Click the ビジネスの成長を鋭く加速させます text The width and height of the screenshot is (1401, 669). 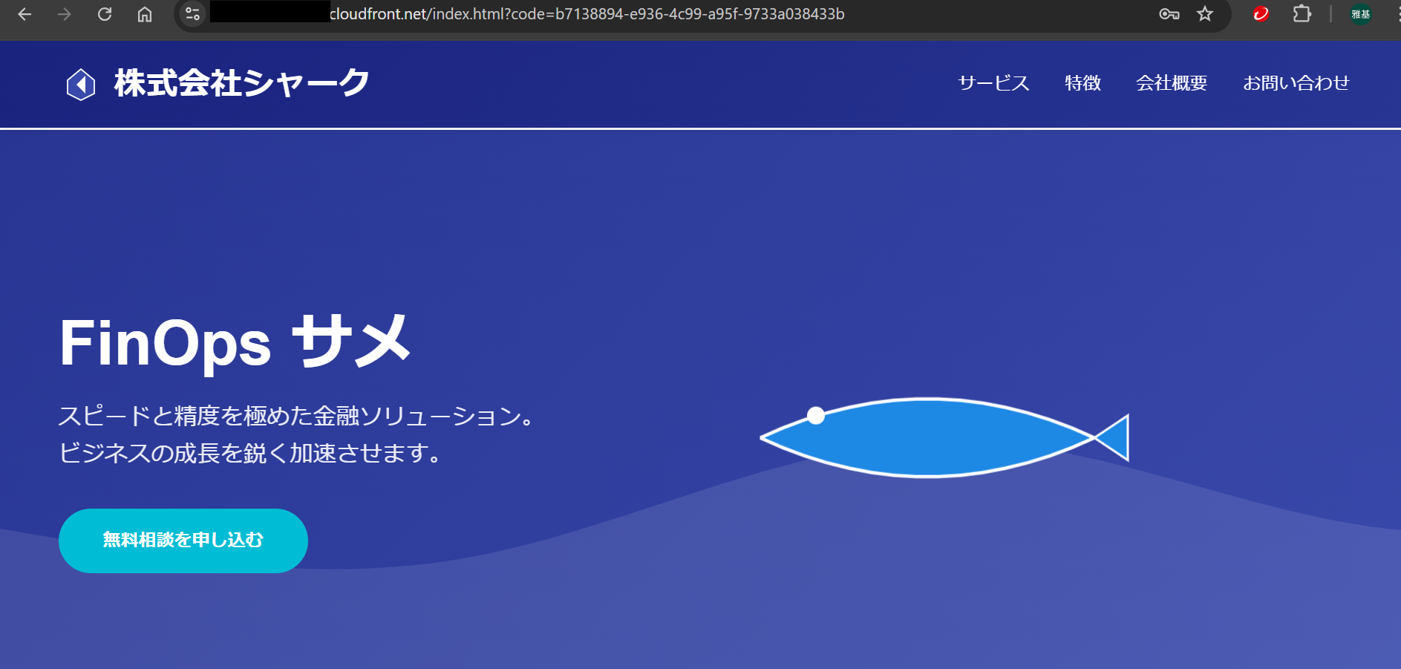tap(251, 453)
